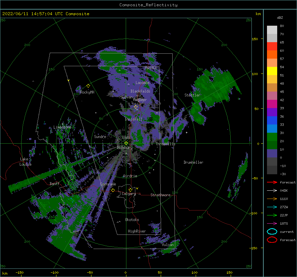Click the Lacombe town label

tap(143, 83)
